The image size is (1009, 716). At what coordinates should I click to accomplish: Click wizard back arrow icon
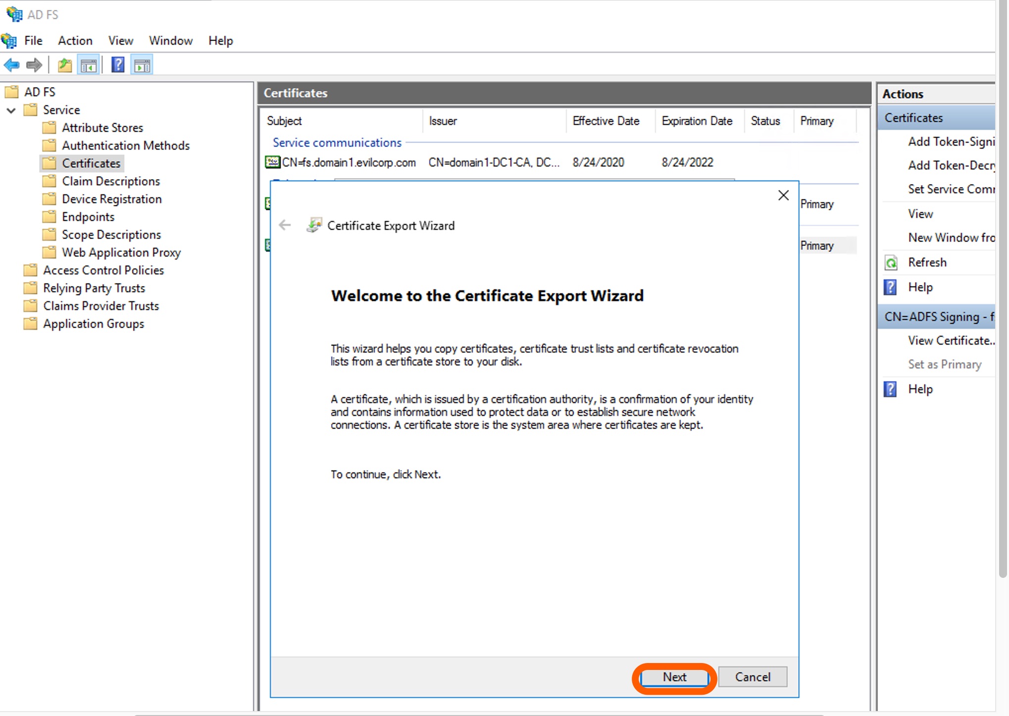(285, 225)
